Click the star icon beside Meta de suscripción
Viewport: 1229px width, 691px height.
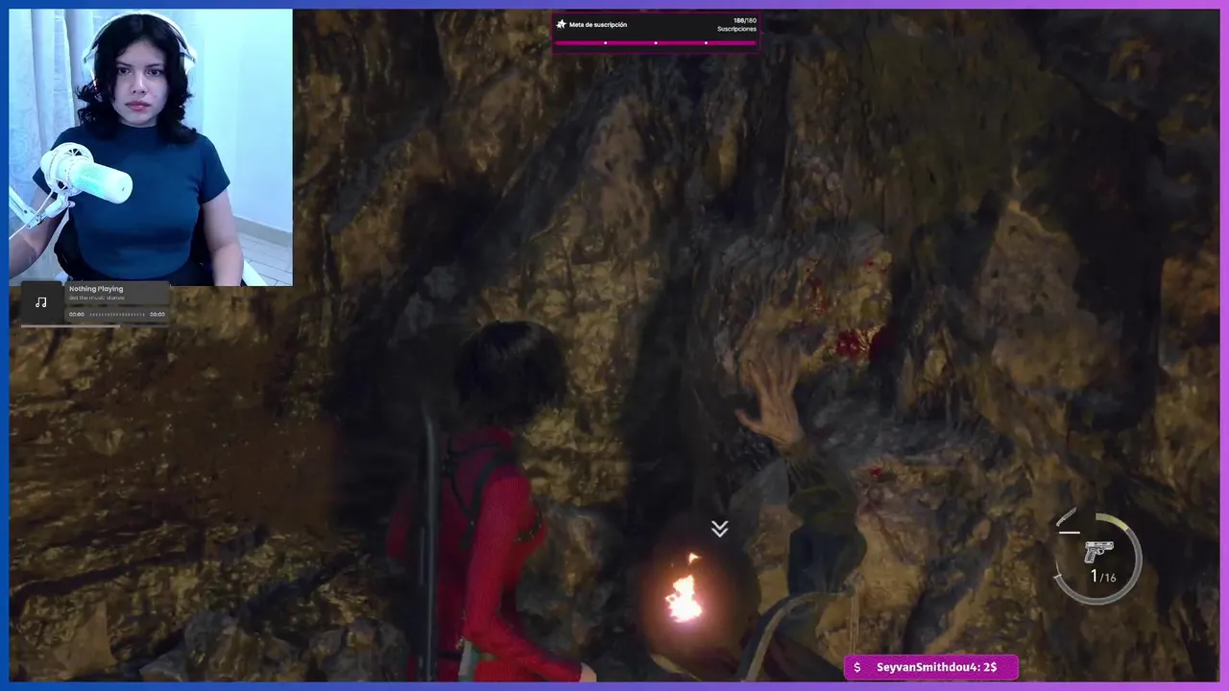click(x=562, y=24)
